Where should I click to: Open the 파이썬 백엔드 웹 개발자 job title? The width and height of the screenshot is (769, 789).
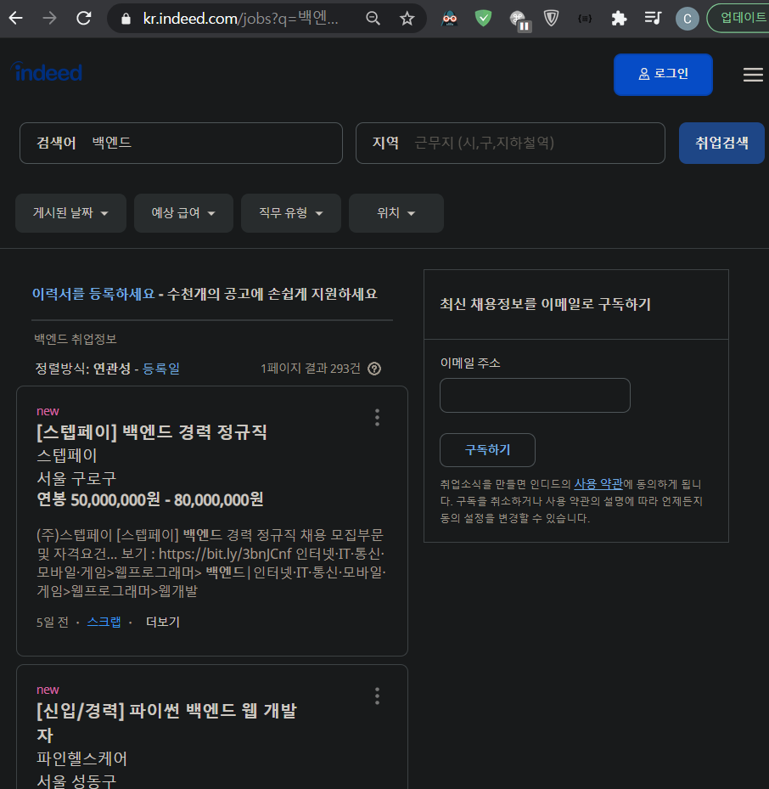166,722
